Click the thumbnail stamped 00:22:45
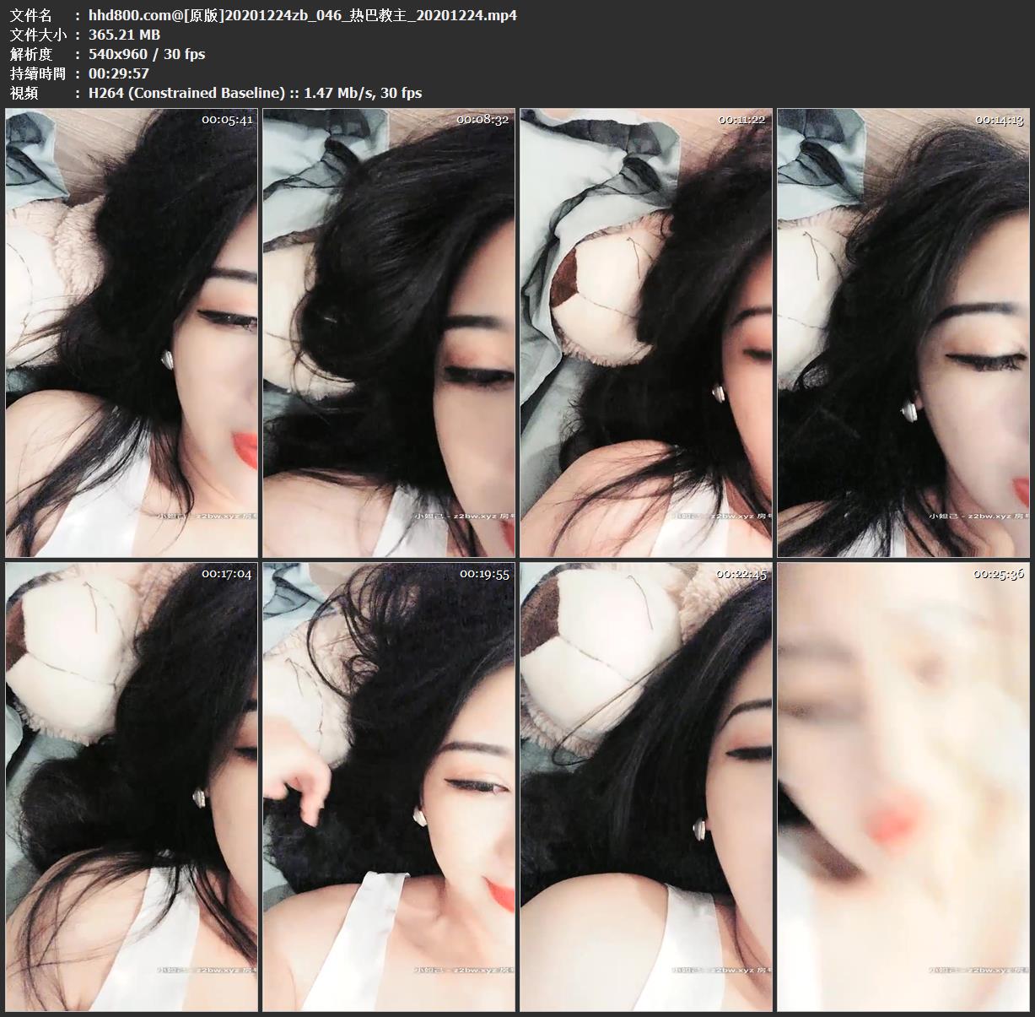This screenshot has width=1035, height=1017. (x=645, y=787)
